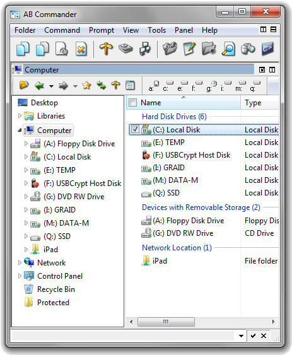The image size is (292, 355).
Task: Switch to drive q: button
Action: point(255,86)
